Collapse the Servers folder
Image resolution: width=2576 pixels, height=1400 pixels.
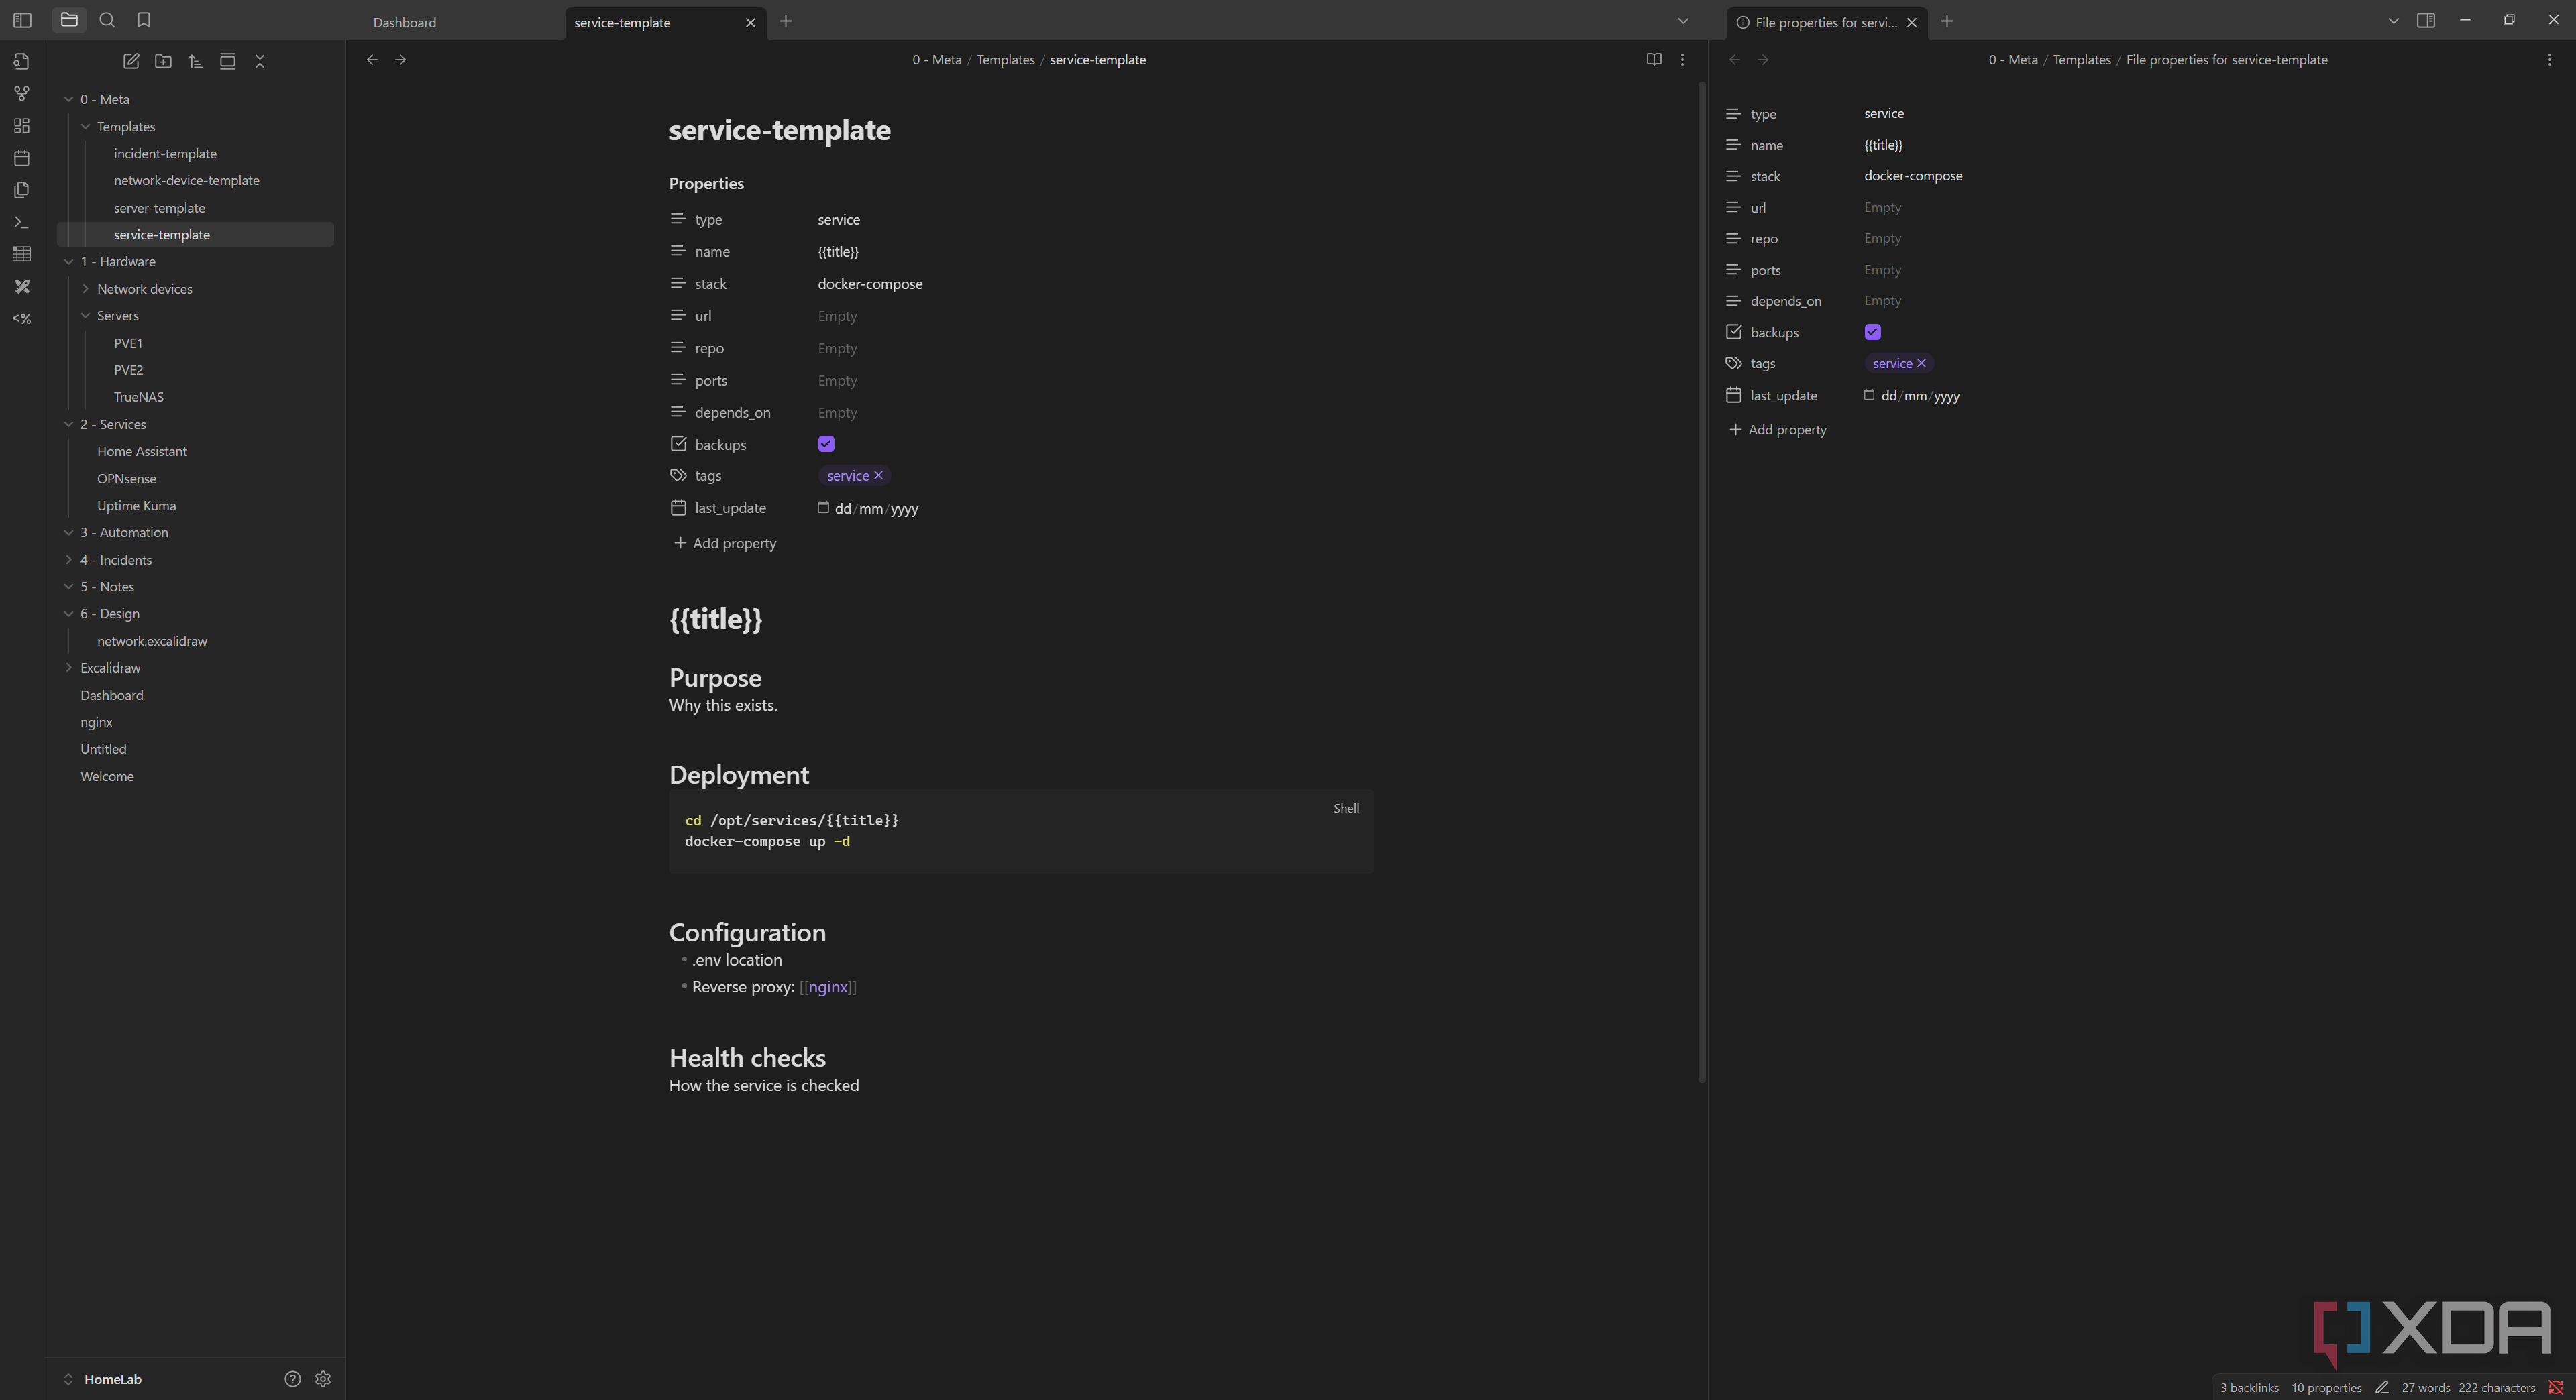tap(86, 316)
